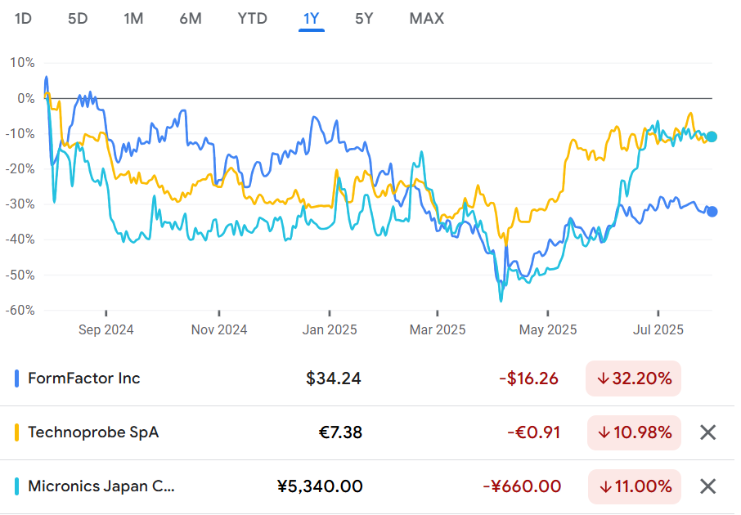Screen dimensions: 741x515
Task: Click the Jan 2025 axis label
Action: [330, 329]
